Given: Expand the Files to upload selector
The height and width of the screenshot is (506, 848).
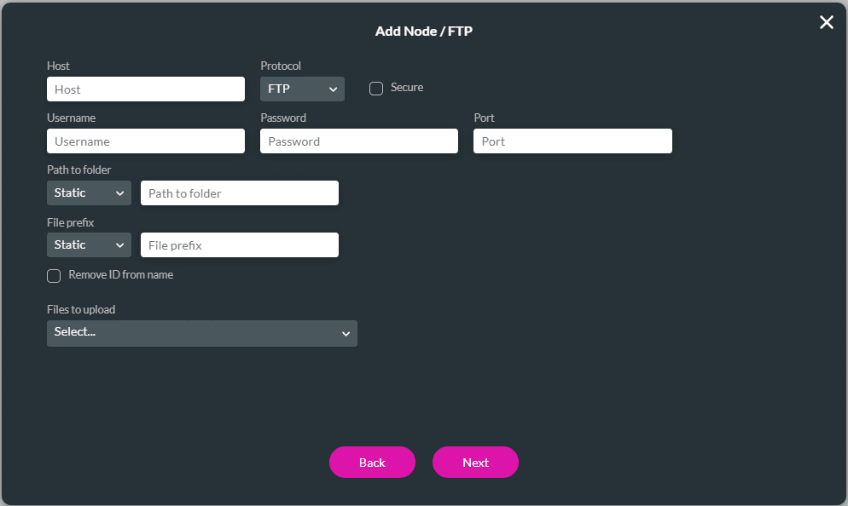Looking at the screenshot, I should point(201,333).
